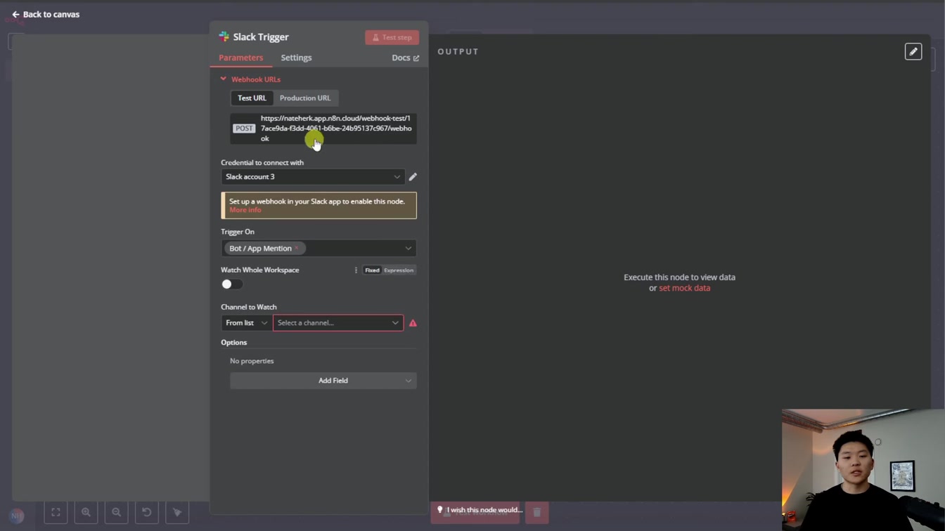
Task: Zoom in on the canvas
Action: point(86,512)
